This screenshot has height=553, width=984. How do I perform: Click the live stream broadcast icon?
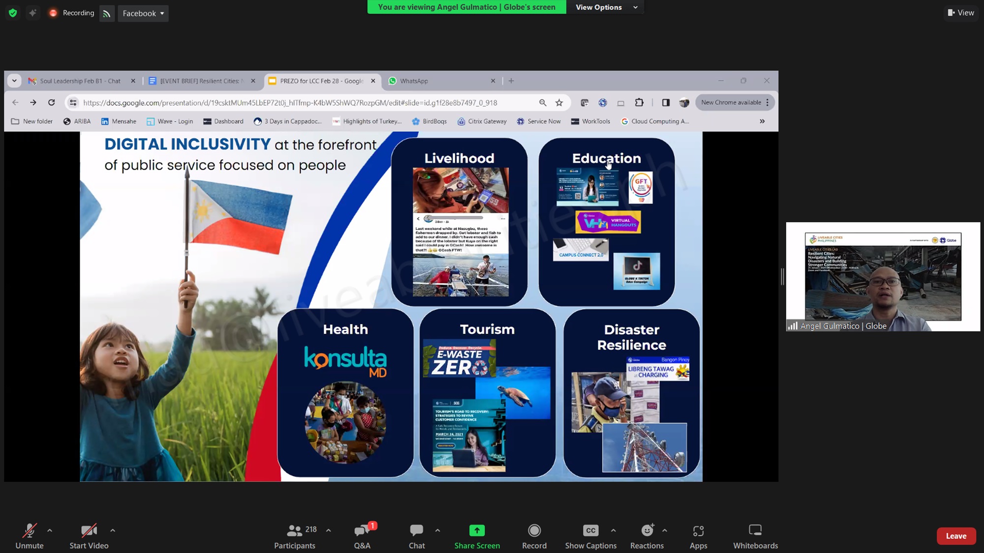(107, 14)
